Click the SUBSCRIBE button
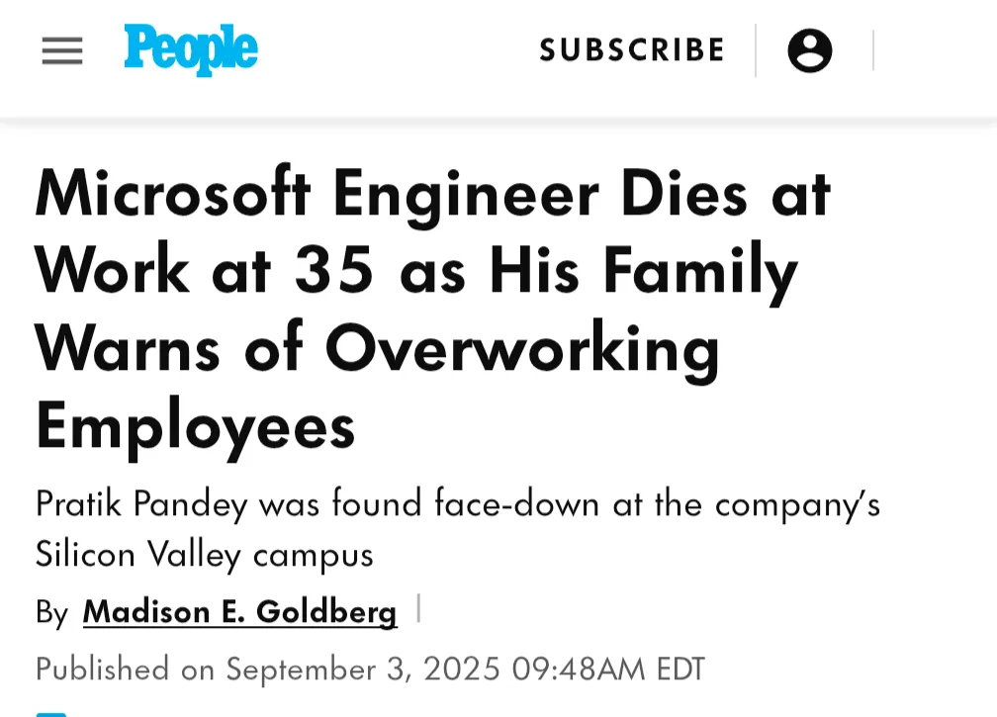The width and height of the screenshot is (997, 717). [631, 50]
